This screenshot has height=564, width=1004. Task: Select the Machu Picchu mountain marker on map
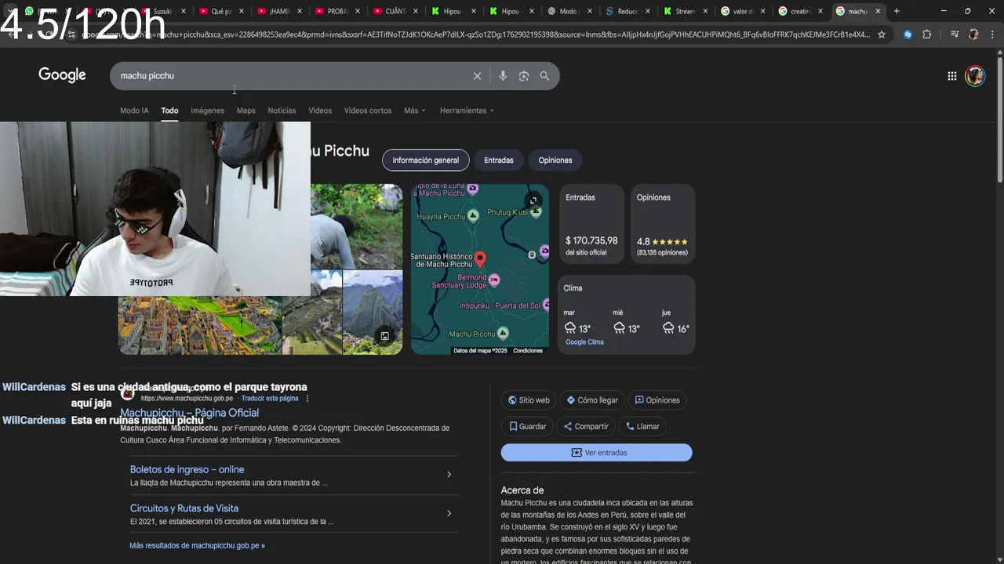503,334
